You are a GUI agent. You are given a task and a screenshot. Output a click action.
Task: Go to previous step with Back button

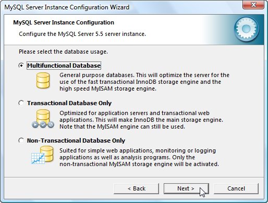[x=137, y=188]
